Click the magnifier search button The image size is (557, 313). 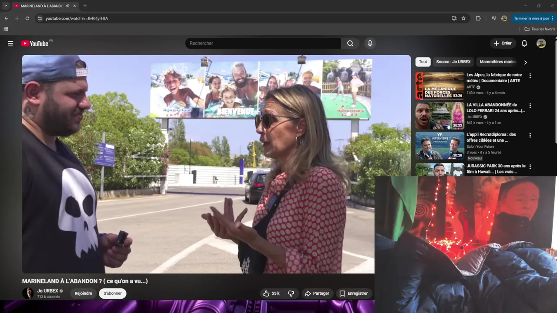coord(350,43)
